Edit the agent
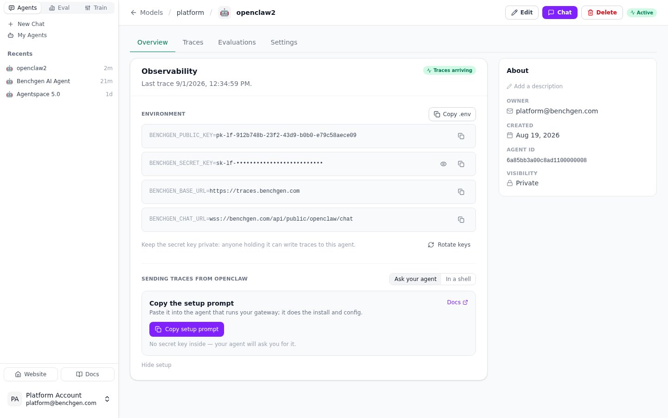The height and width of the screenshot is (418, 668). (522, 13)
